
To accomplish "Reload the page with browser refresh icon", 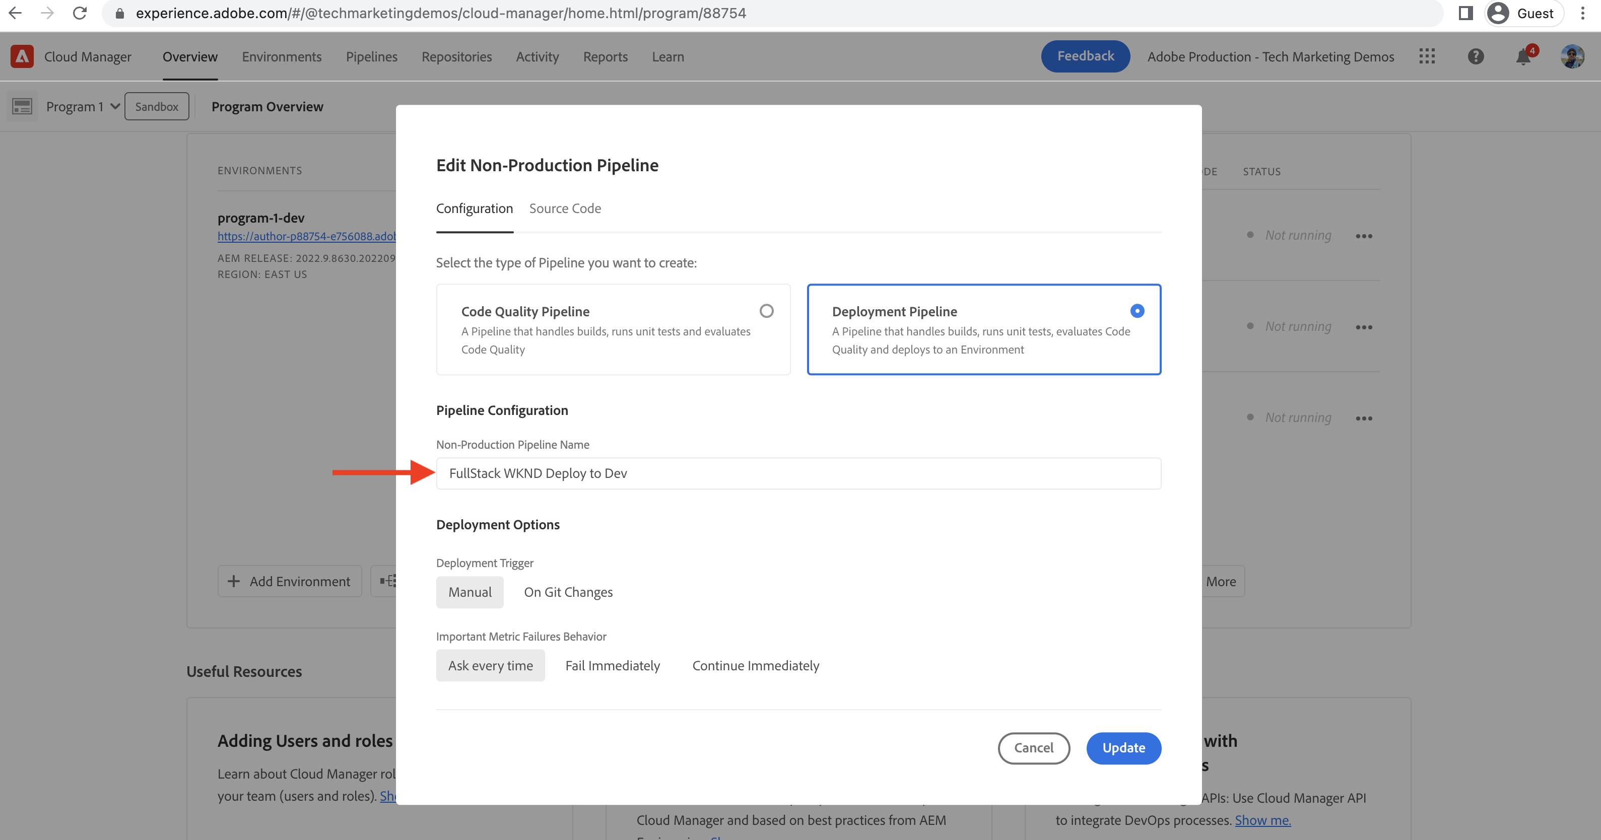I will tap(80, 13).
